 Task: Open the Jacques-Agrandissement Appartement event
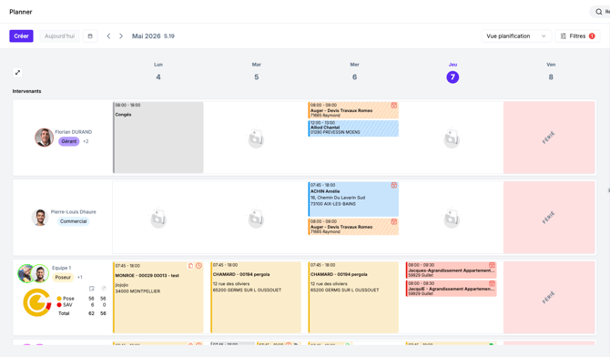pyautogui.click(x=452, y=270)
